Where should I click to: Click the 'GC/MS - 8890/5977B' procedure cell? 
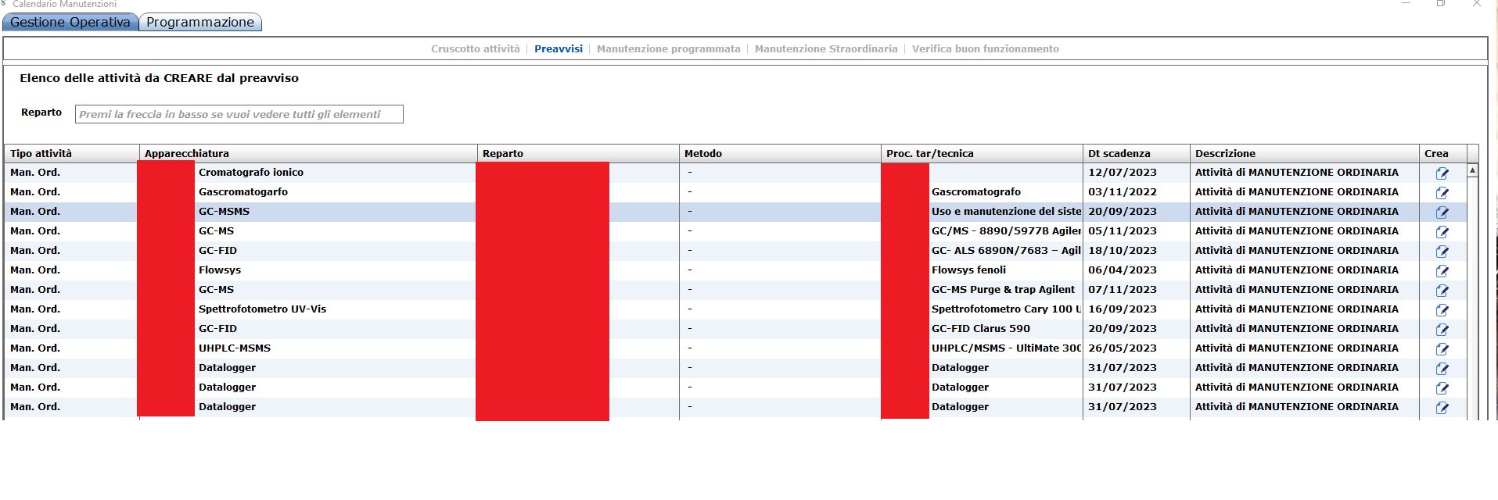[1006, 231]
